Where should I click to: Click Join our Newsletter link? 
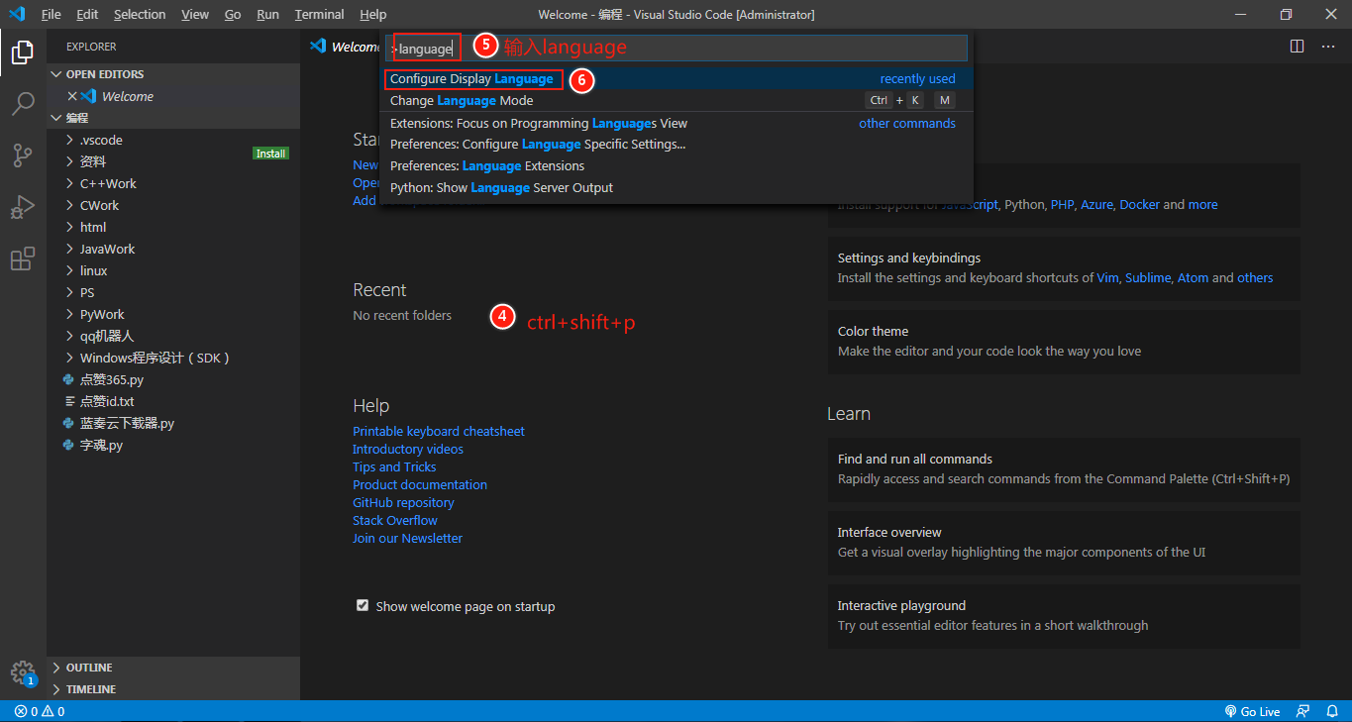(x=407, y=538)
